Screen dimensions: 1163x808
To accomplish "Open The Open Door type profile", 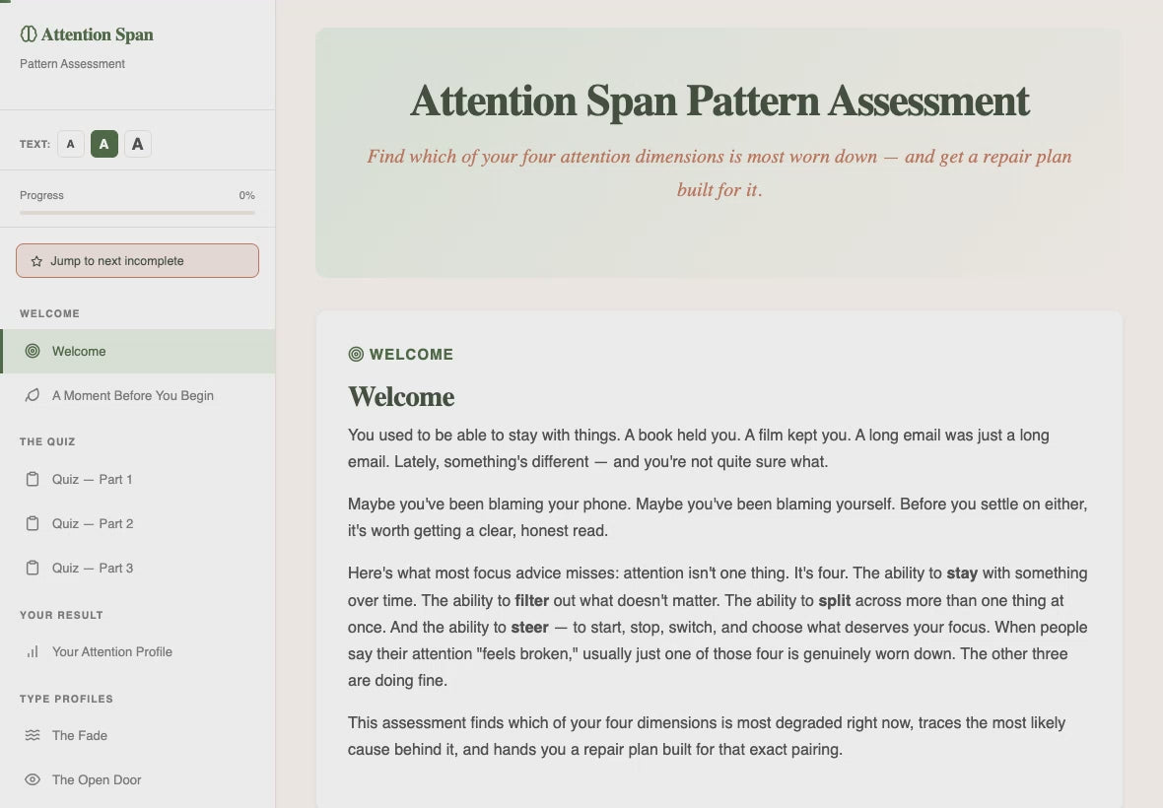I will click(x=137, y=779).
